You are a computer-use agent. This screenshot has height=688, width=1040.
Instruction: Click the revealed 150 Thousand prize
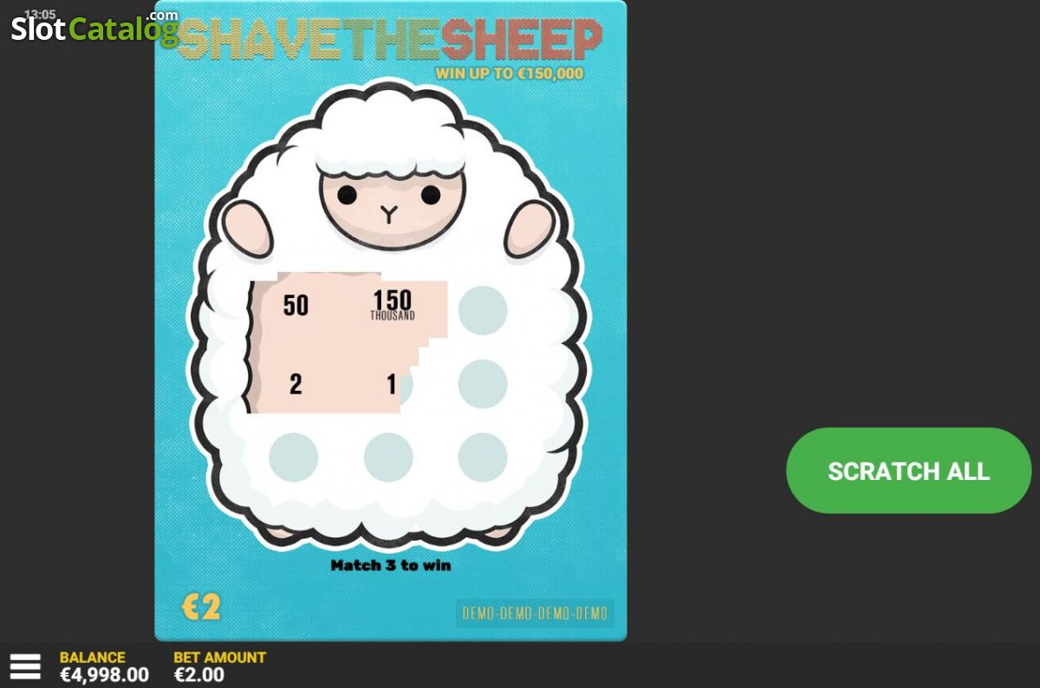393,305
